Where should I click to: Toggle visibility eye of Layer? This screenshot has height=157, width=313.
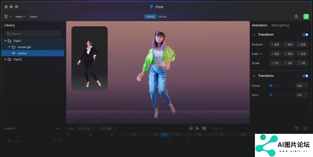[x=59, y=141]
